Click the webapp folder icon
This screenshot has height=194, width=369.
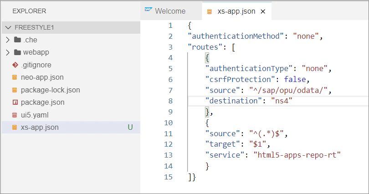coord(17,52)
